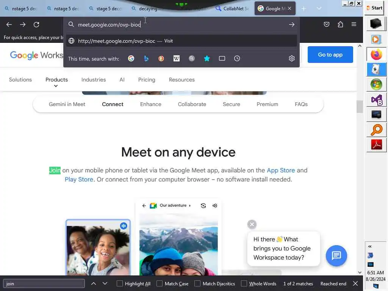Search this time with Google

click(x=131, y=58)
